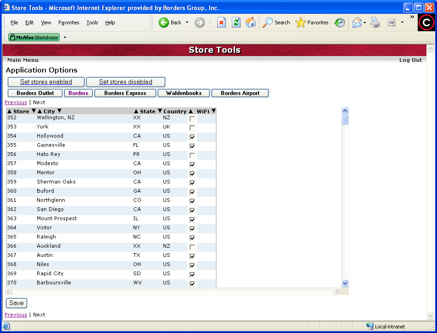Open the Favorites menu
The height and width of the screenshot is (333, 437).
68,22
